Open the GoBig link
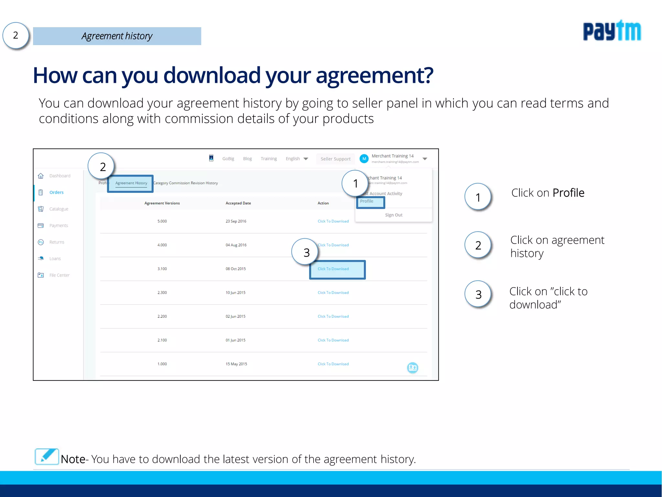This screenshot has width=662, height=497. [228, 159]
